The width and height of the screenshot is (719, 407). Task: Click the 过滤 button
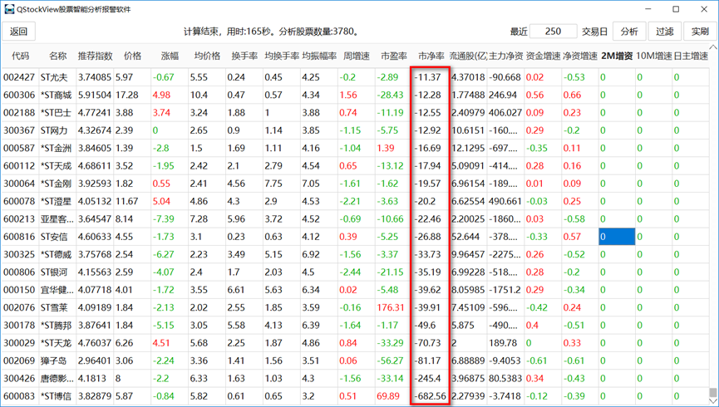pos(664,32)
